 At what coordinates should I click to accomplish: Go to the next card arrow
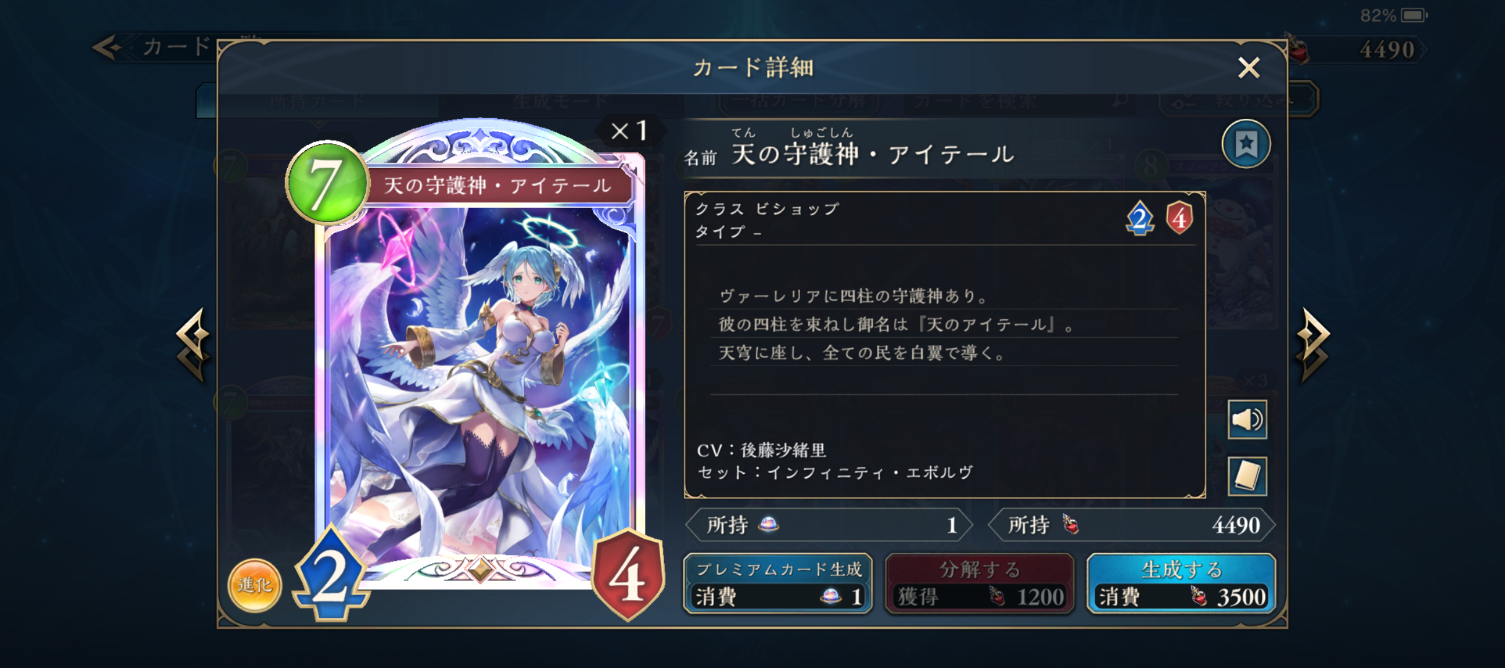point(1313,345)
